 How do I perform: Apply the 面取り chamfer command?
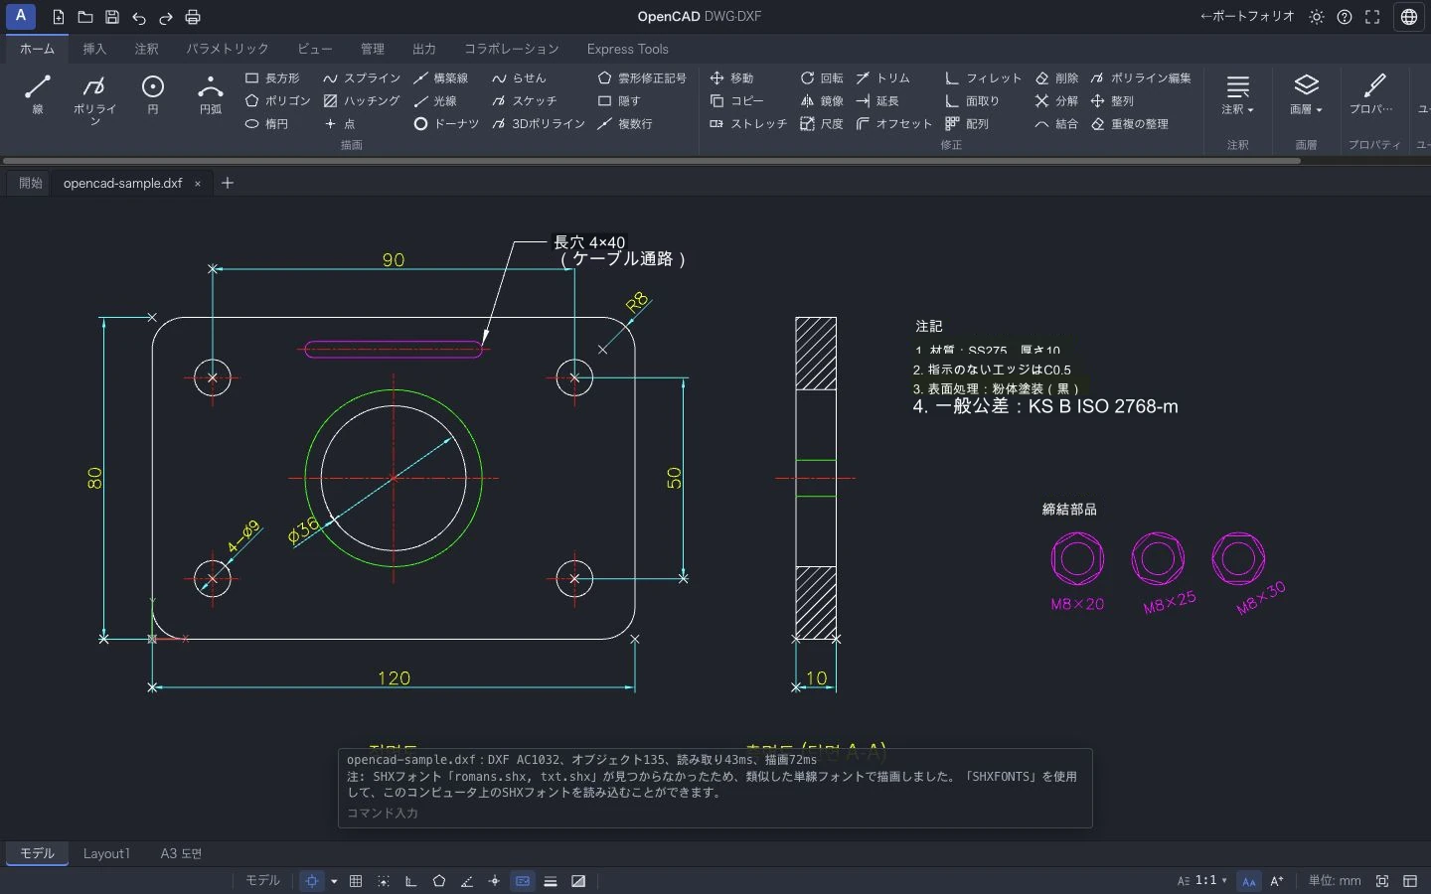[x=972, y=100]
